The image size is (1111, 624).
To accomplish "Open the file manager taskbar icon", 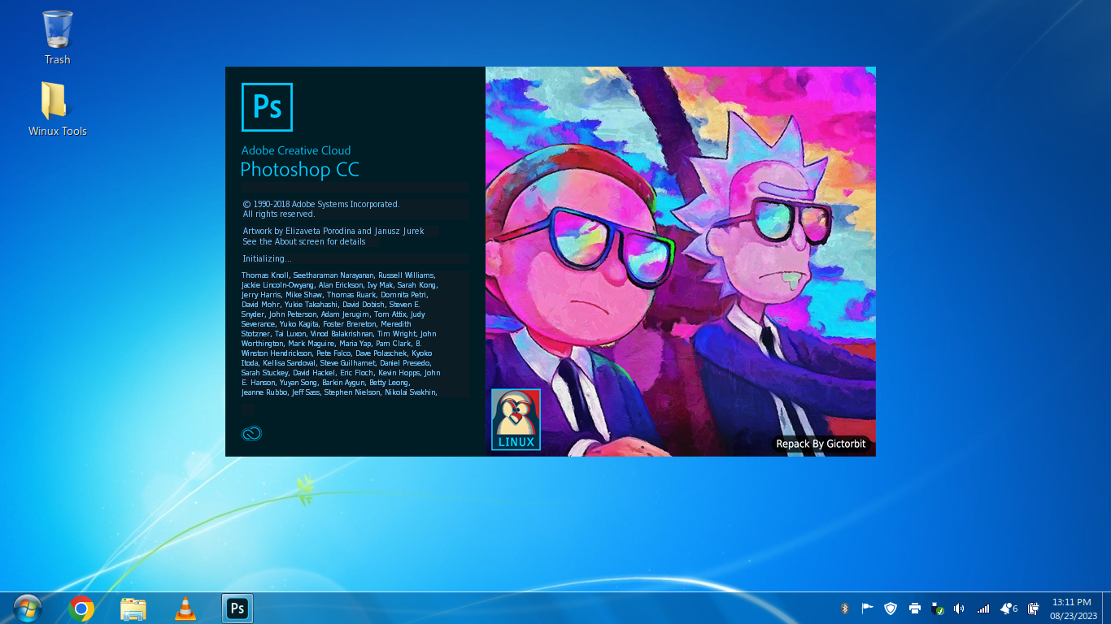I will (x=133, y=609).
